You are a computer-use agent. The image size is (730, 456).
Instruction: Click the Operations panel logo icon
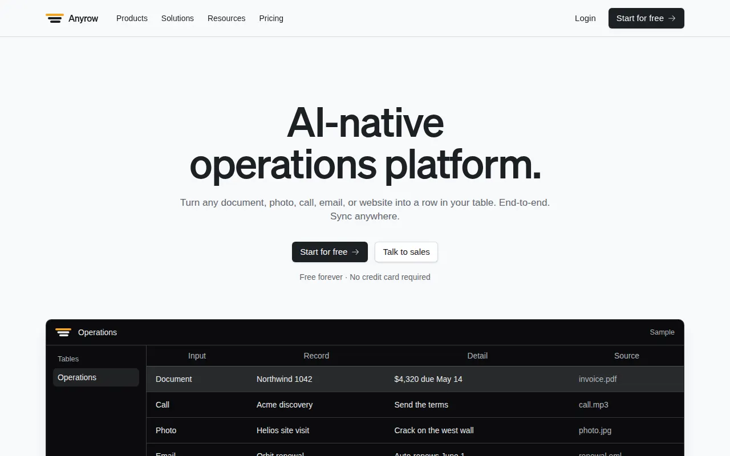click(63, 332)
